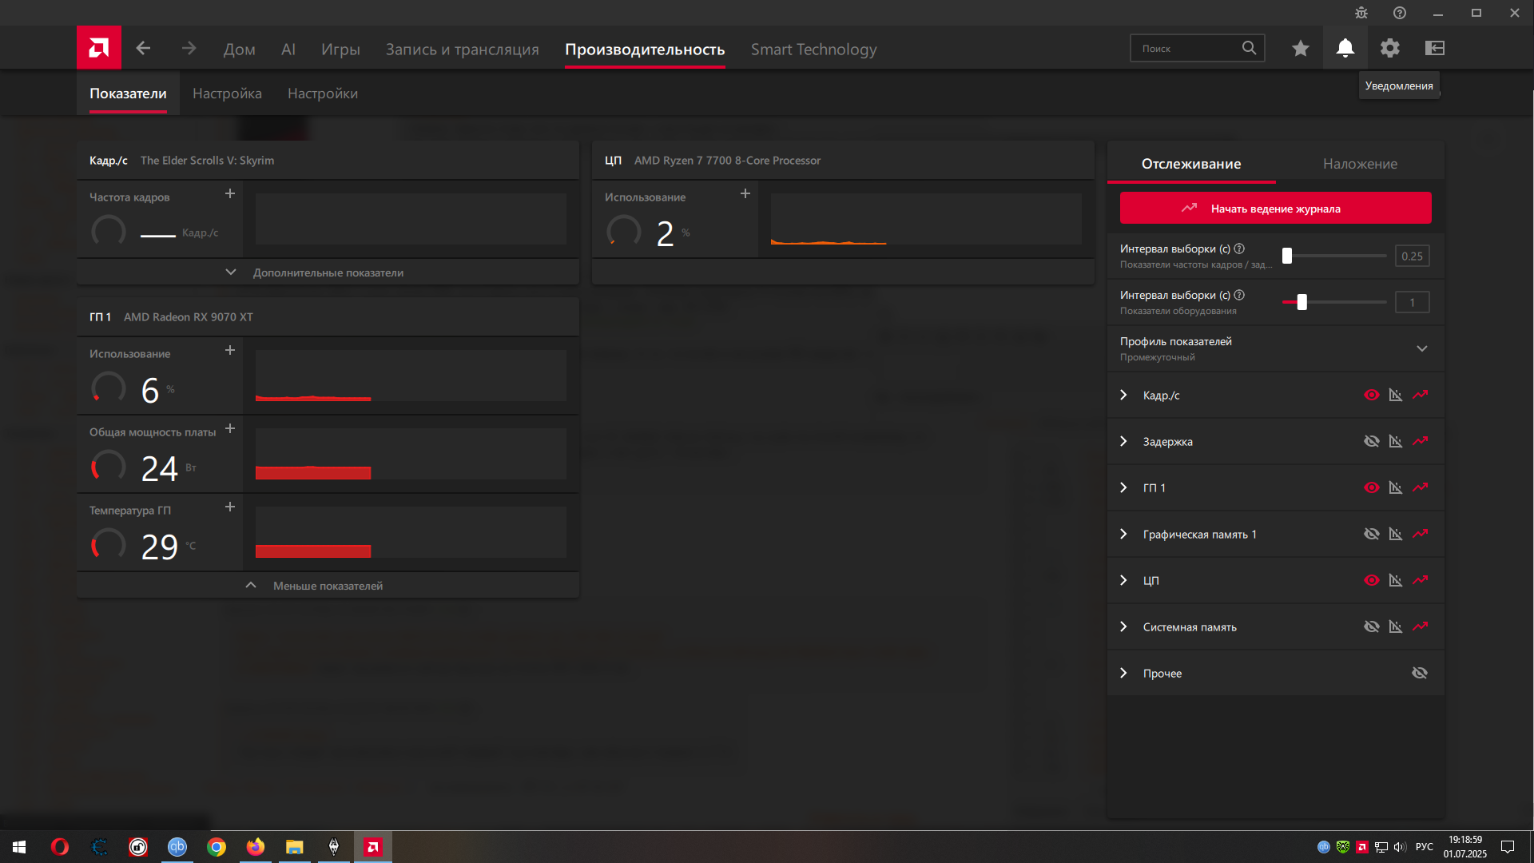Viewport: 1534px width, 863px height.
Task: Toggle logging trend icon for Задержка
Action: [1421, 441]
